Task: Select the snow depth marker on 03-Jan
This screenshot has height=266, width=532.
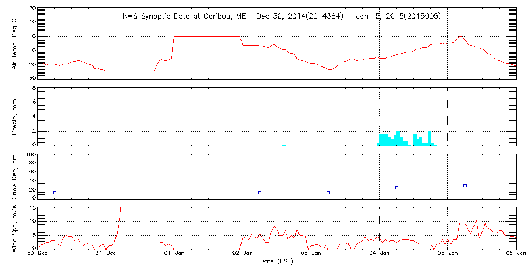Action: click(x=328, y=193)
